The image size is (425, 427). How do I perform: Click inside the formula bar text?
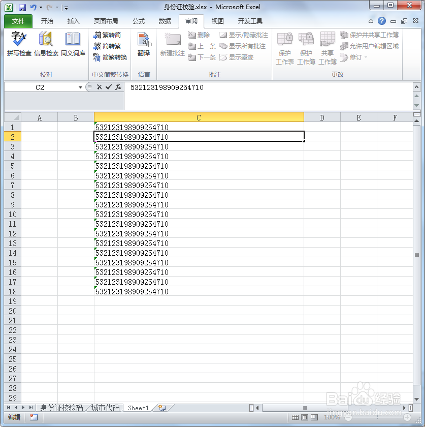[x=167, y=87]
